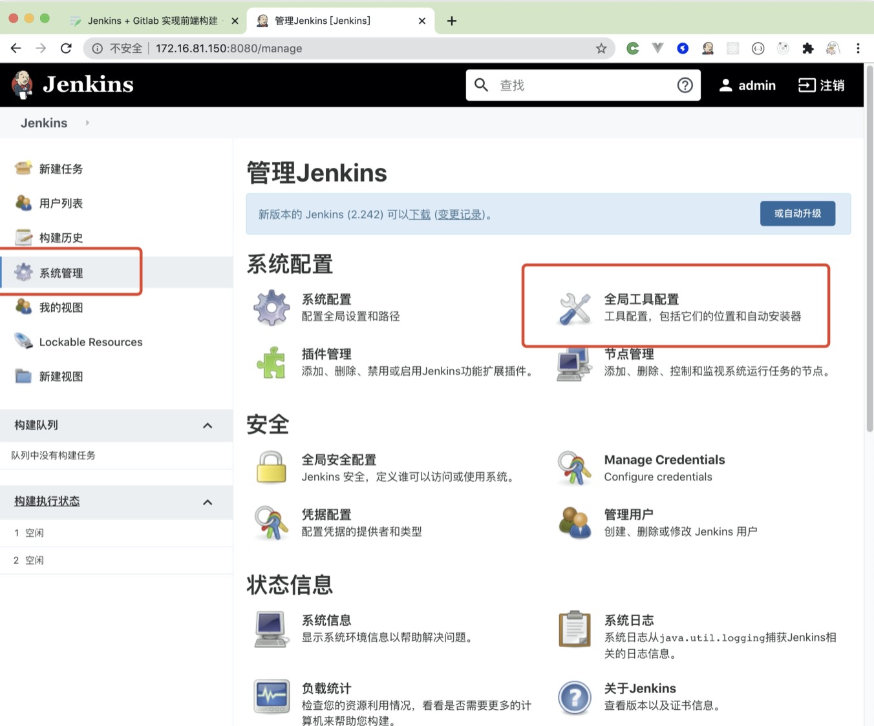Switch to the Jenkins + Gitlab tab

coord(153,21)
